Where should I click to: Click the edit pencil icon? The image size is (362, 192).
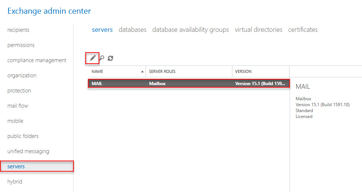click(93, 58)
